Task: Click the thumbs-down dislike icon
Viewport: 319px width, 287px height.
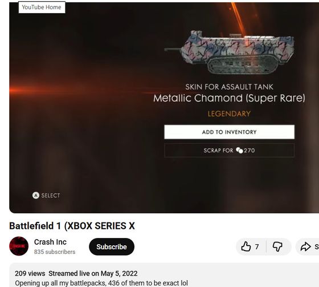Action: click(277, 246)
